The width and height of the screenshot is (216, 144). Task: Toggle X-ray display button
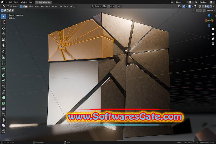coord(200,6)
